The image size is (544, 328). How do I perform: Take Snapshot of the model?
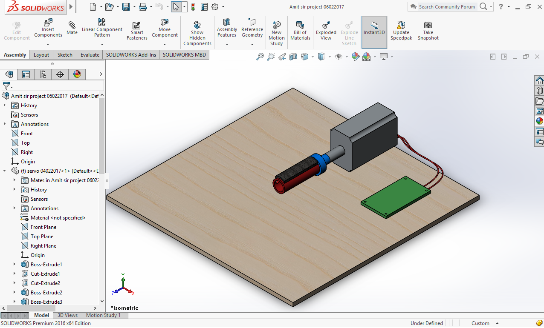428,31
